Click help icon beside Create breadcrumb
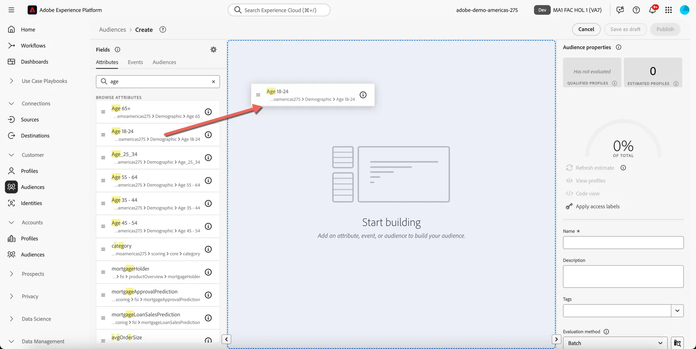 [163, 29]
